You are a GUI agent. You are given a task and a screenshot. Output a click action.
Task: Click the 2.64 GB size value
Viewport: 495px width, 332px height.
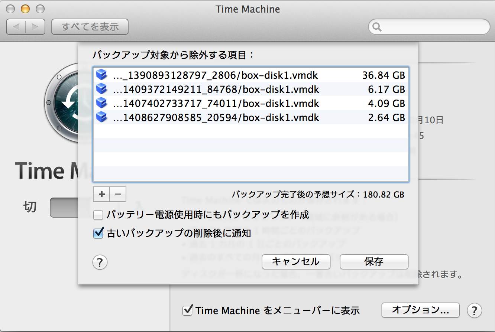[387, 117]
